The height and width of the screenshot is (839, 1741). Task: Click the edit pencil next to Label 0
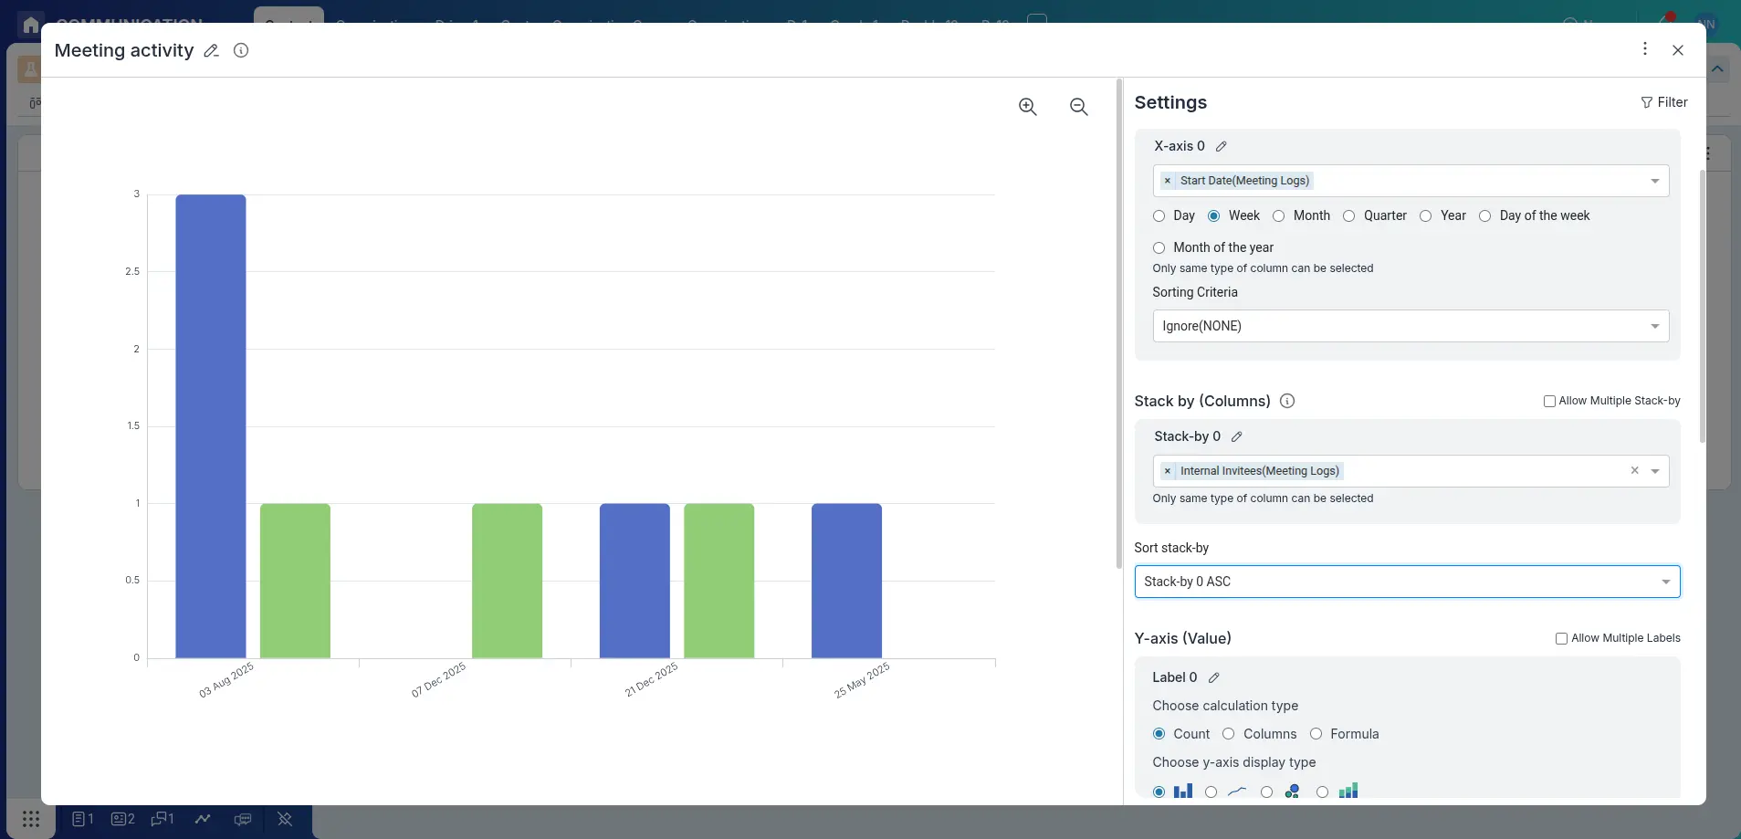(x=1213, y=677)
